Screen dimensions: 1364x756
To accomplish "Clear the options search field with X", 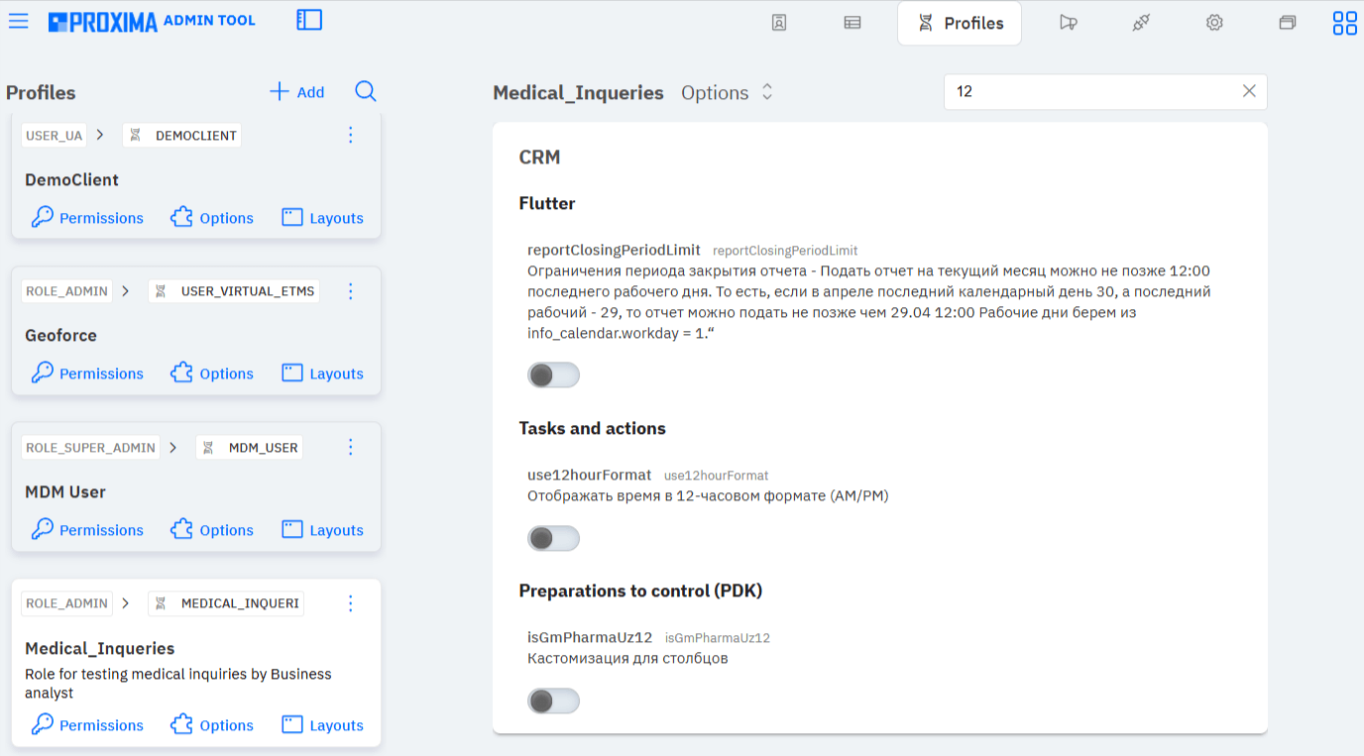I will 1249,91.
